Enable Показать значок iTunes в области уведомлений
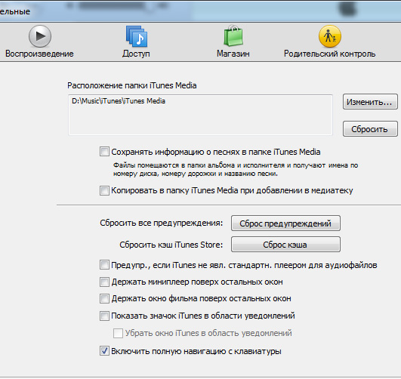This screenshot has width=401, height=379. pos(104,316)
